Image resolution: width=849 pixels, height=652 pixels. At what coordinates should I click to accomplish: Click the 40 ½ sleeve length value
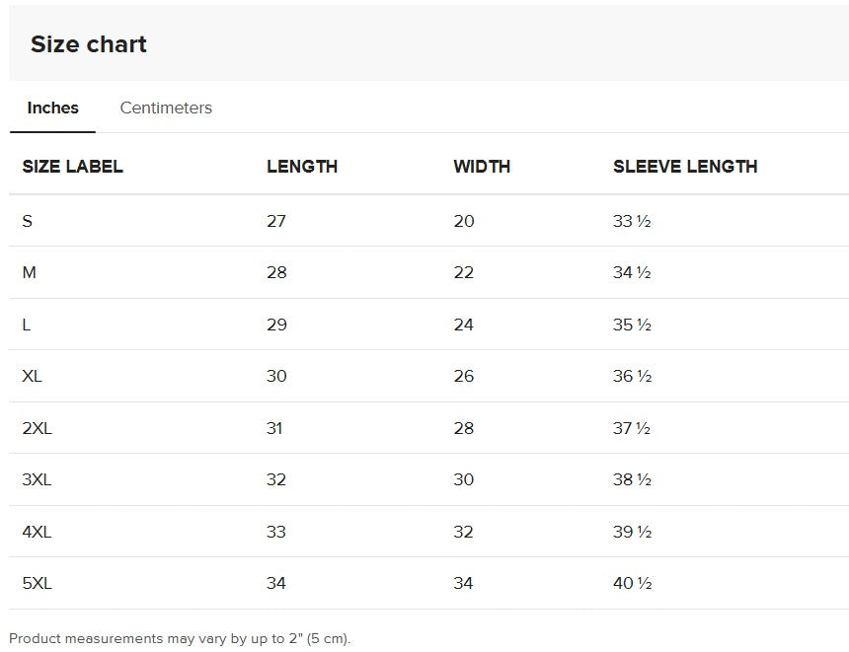click(632, 583)
